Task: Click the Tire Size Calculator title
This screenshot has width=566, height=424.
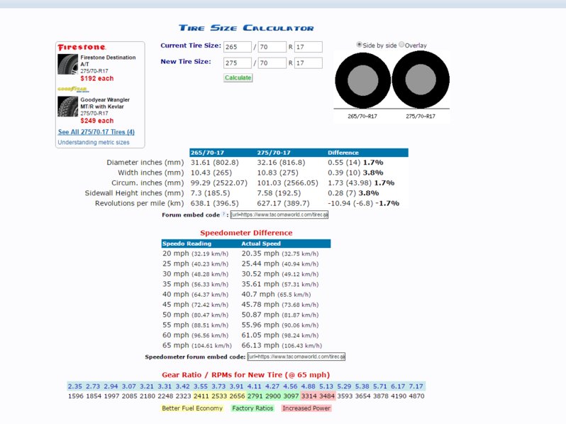Action: point(246,28)
